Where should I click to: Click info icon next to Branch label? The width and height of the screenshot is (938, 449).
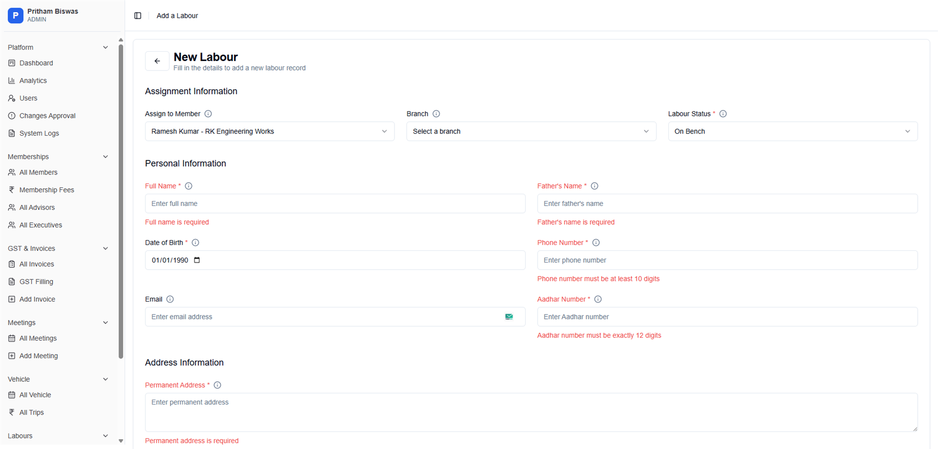(436, 114)
